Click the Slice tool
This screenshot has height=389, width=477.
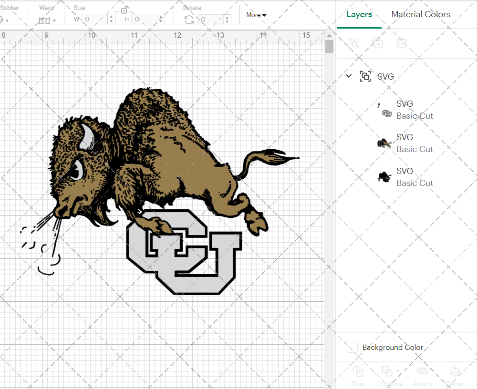tap(357, 377)
